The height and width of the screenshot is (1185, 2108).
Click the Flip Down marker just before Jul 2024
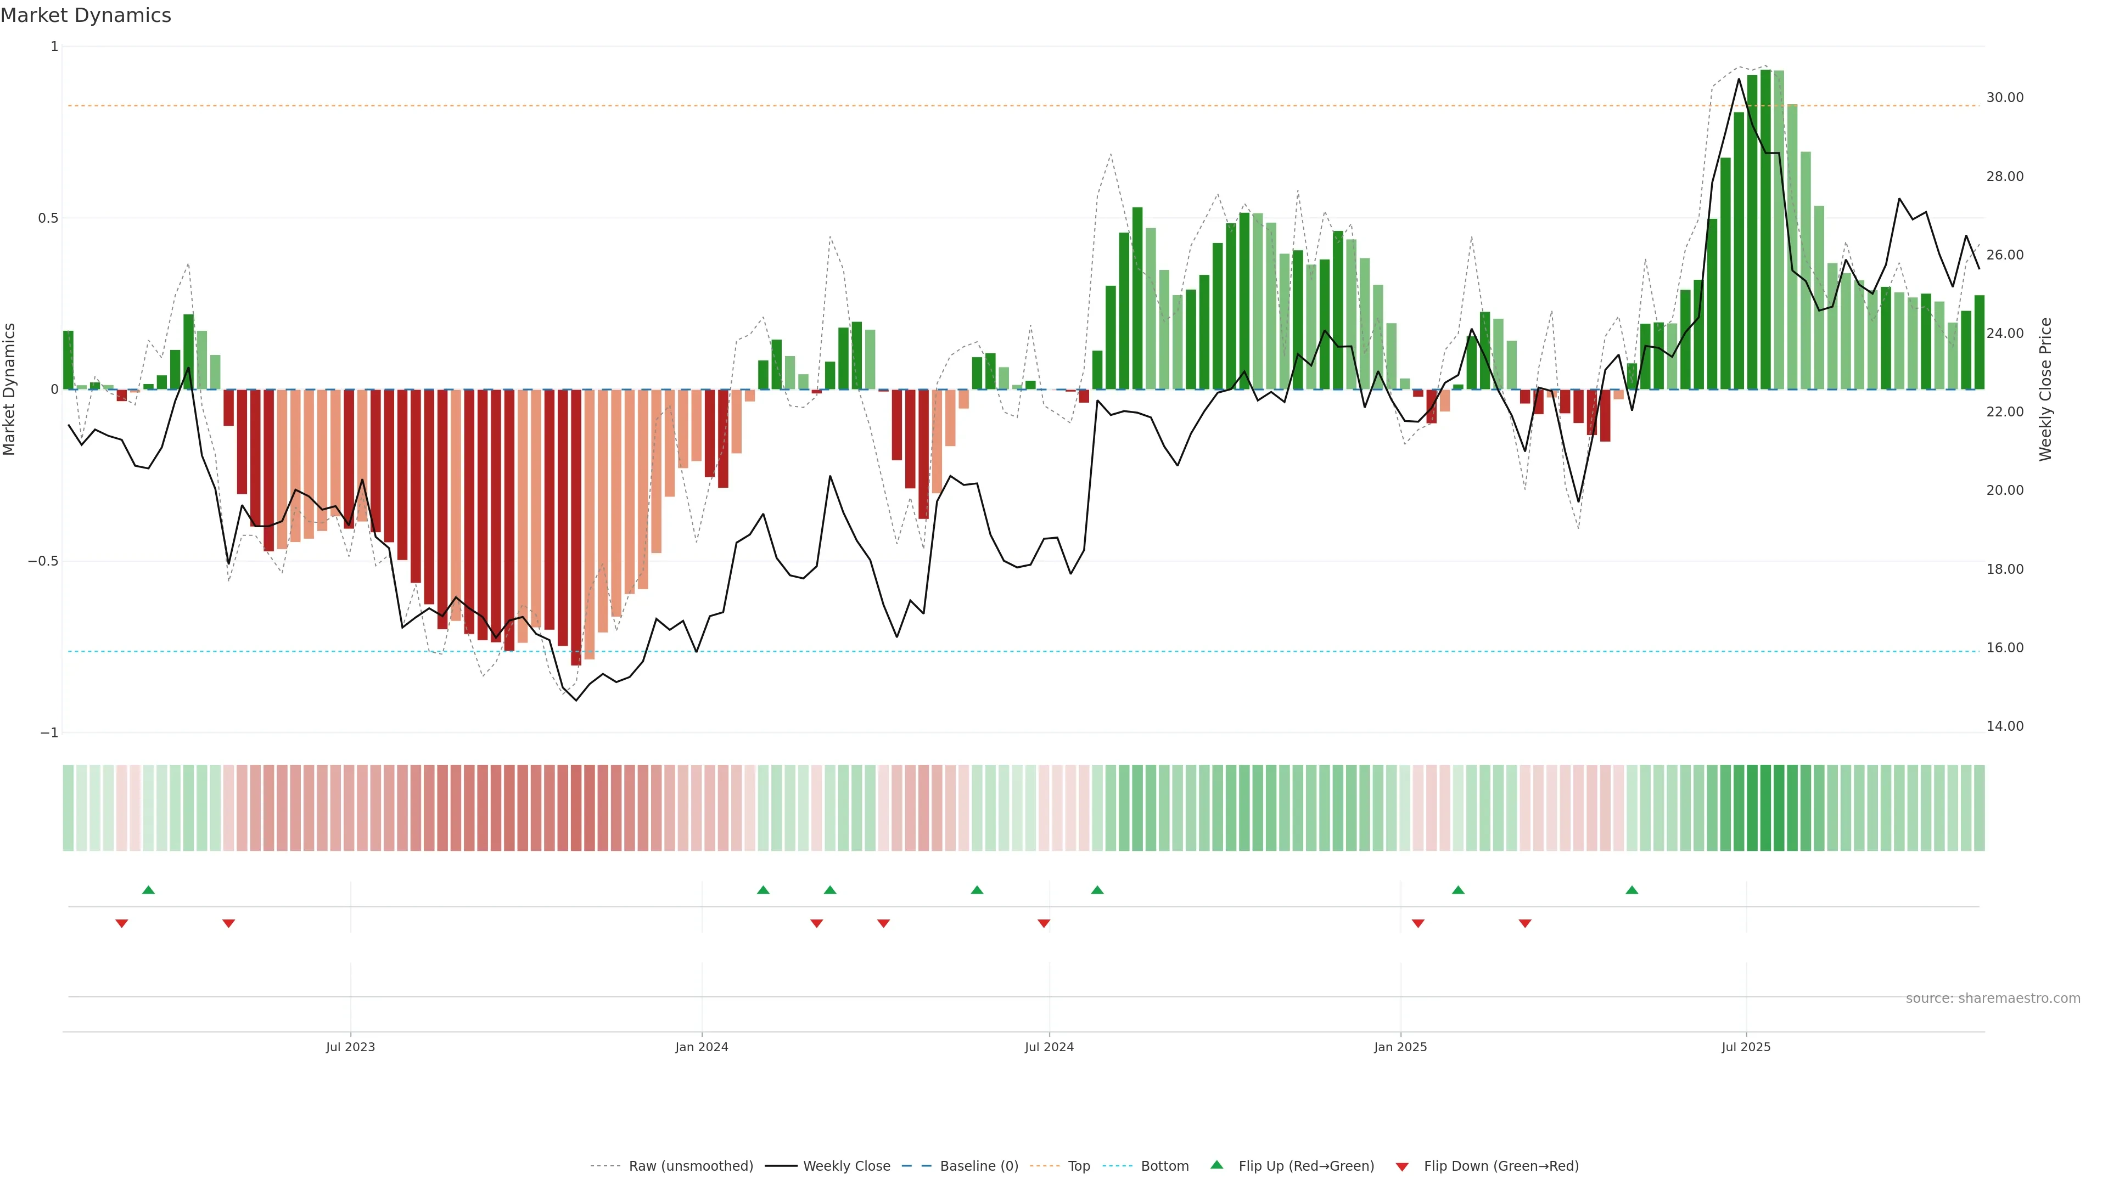[1044, 923]
